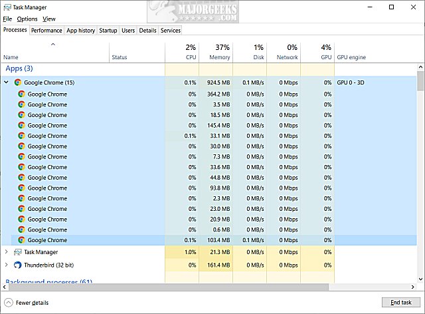Click the Chrome icon on the 364.2 MB row
Viewport: 425px width, 314px height.
point(21,94)
